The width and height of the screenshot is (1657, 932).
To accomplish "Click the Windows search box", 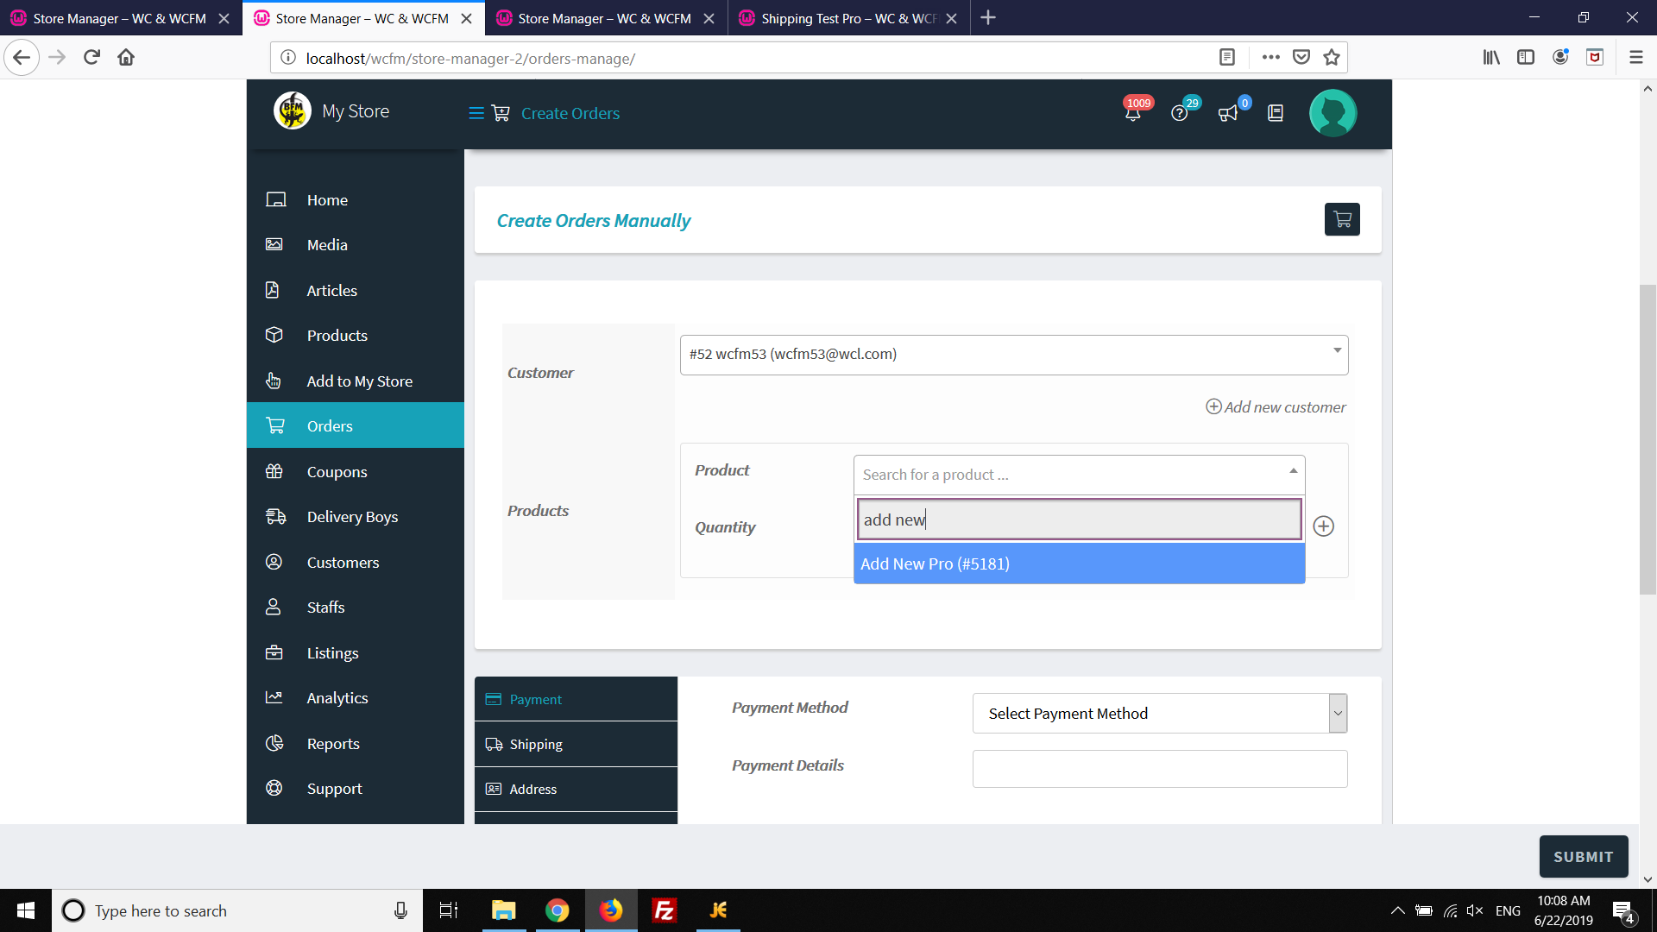I will [237, 910].
